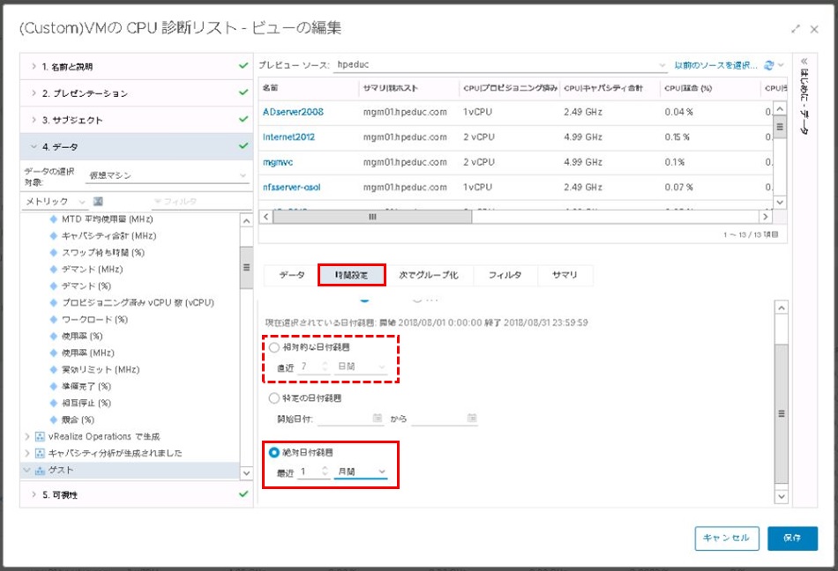
Task: Switch to the データ tab
Action: click(x=292, y=275)
